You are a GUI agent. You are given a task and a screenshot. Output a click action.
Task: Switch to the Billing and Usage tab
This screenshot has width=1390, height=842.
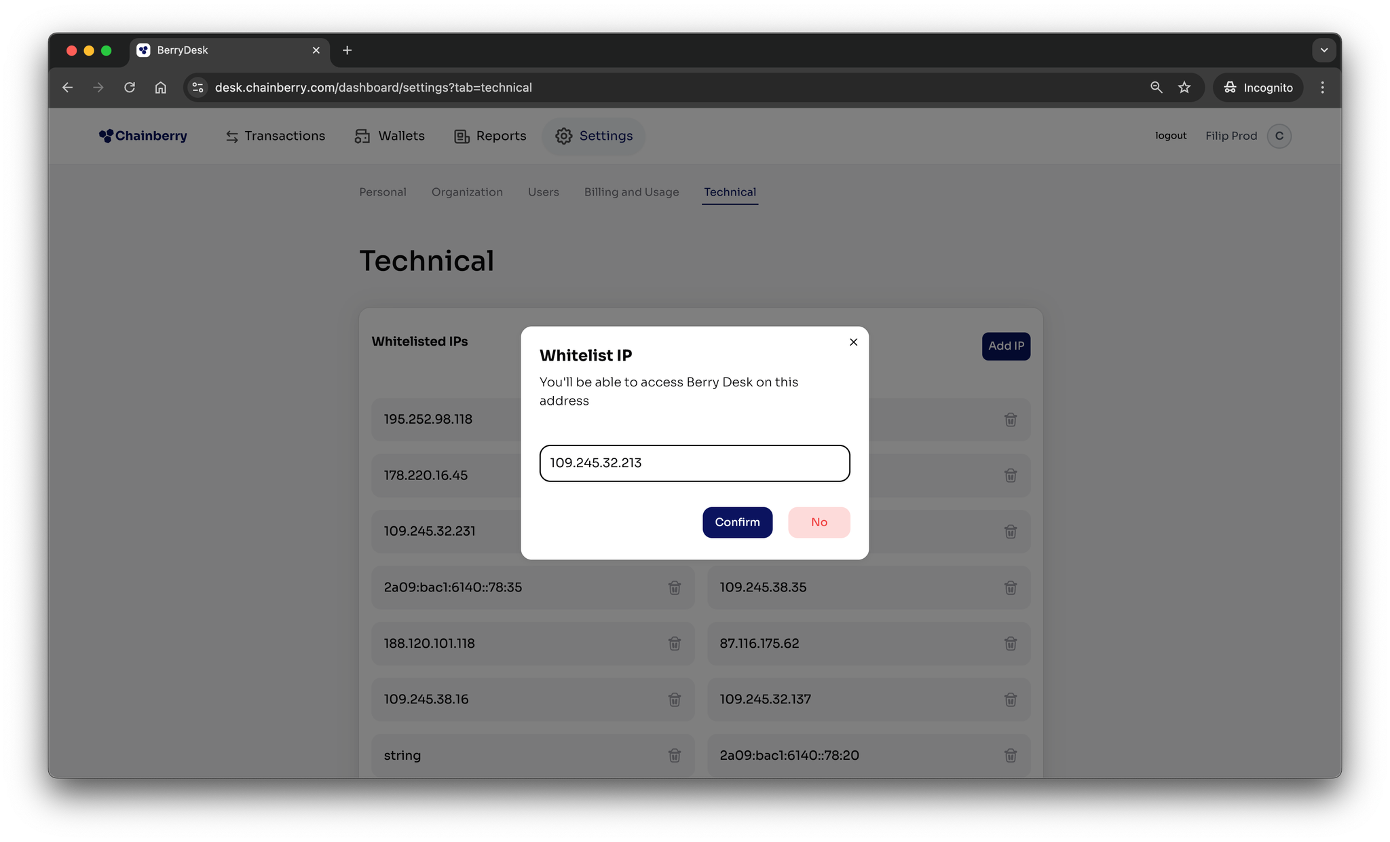point(631,192)
